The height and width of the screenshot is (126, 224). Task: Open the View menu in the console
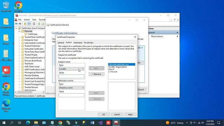[34, 20]
